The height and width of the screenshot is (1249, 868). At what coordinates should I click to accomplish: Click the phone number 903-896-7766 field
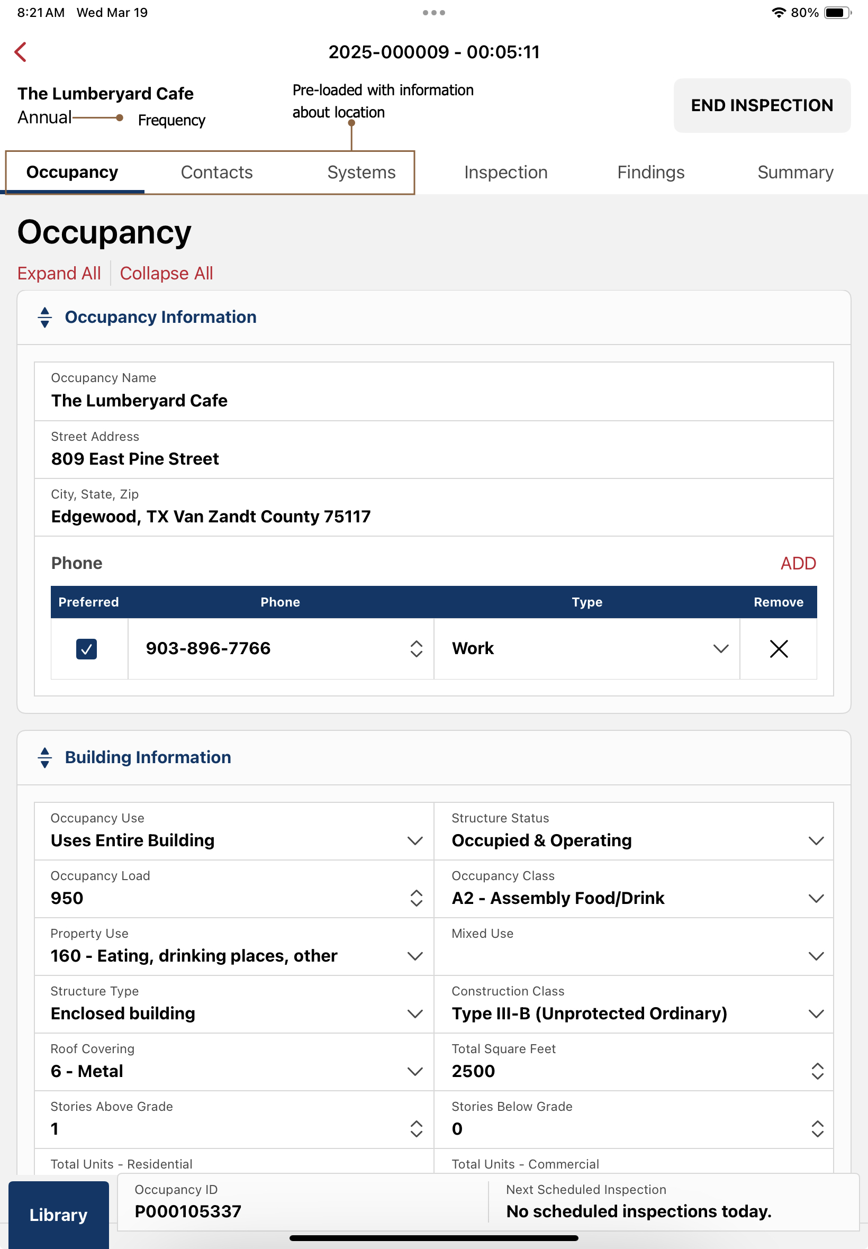click(x=281, y=649)
